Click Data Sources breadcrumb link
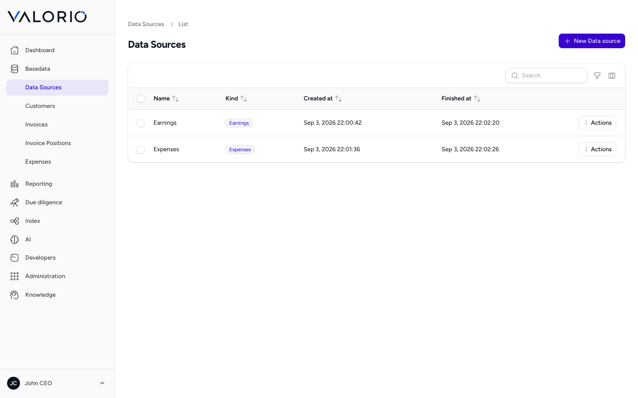Viewport: 638px width, 398px height. pyautogui.click(x=146, y=24)
